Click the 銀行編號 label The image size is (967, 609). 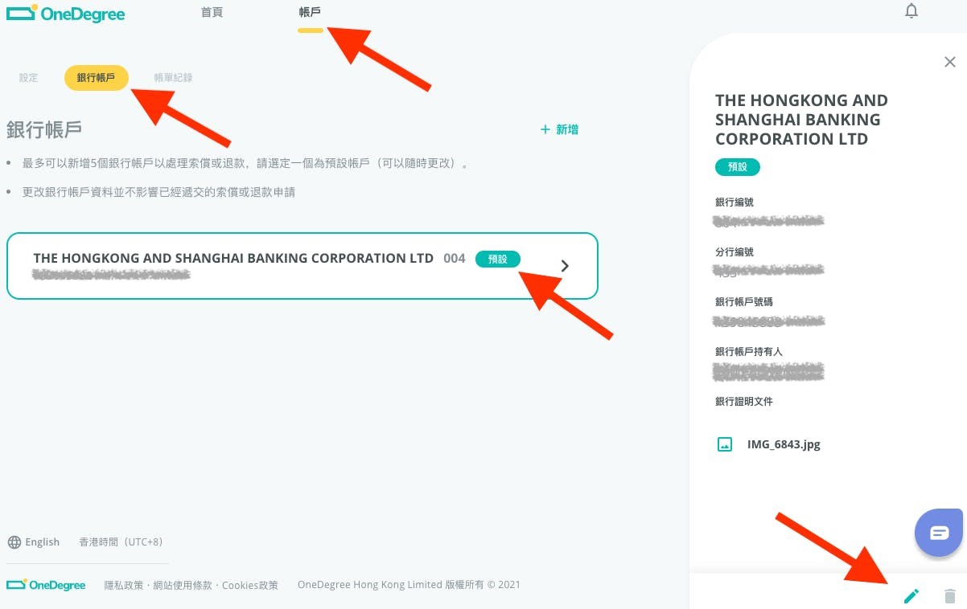point(735,202)
